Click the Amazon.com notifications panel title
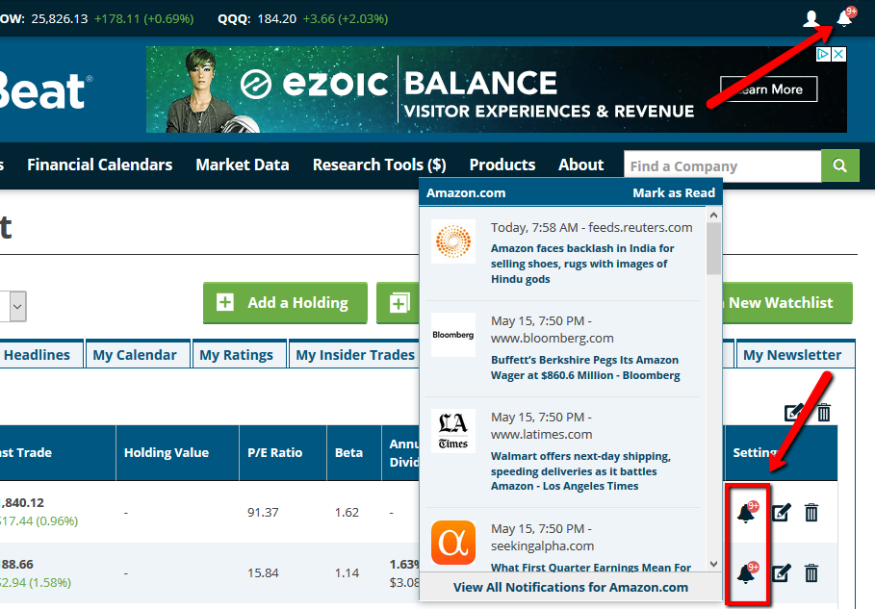The image size is (875, 609). [x=466, y=193]
